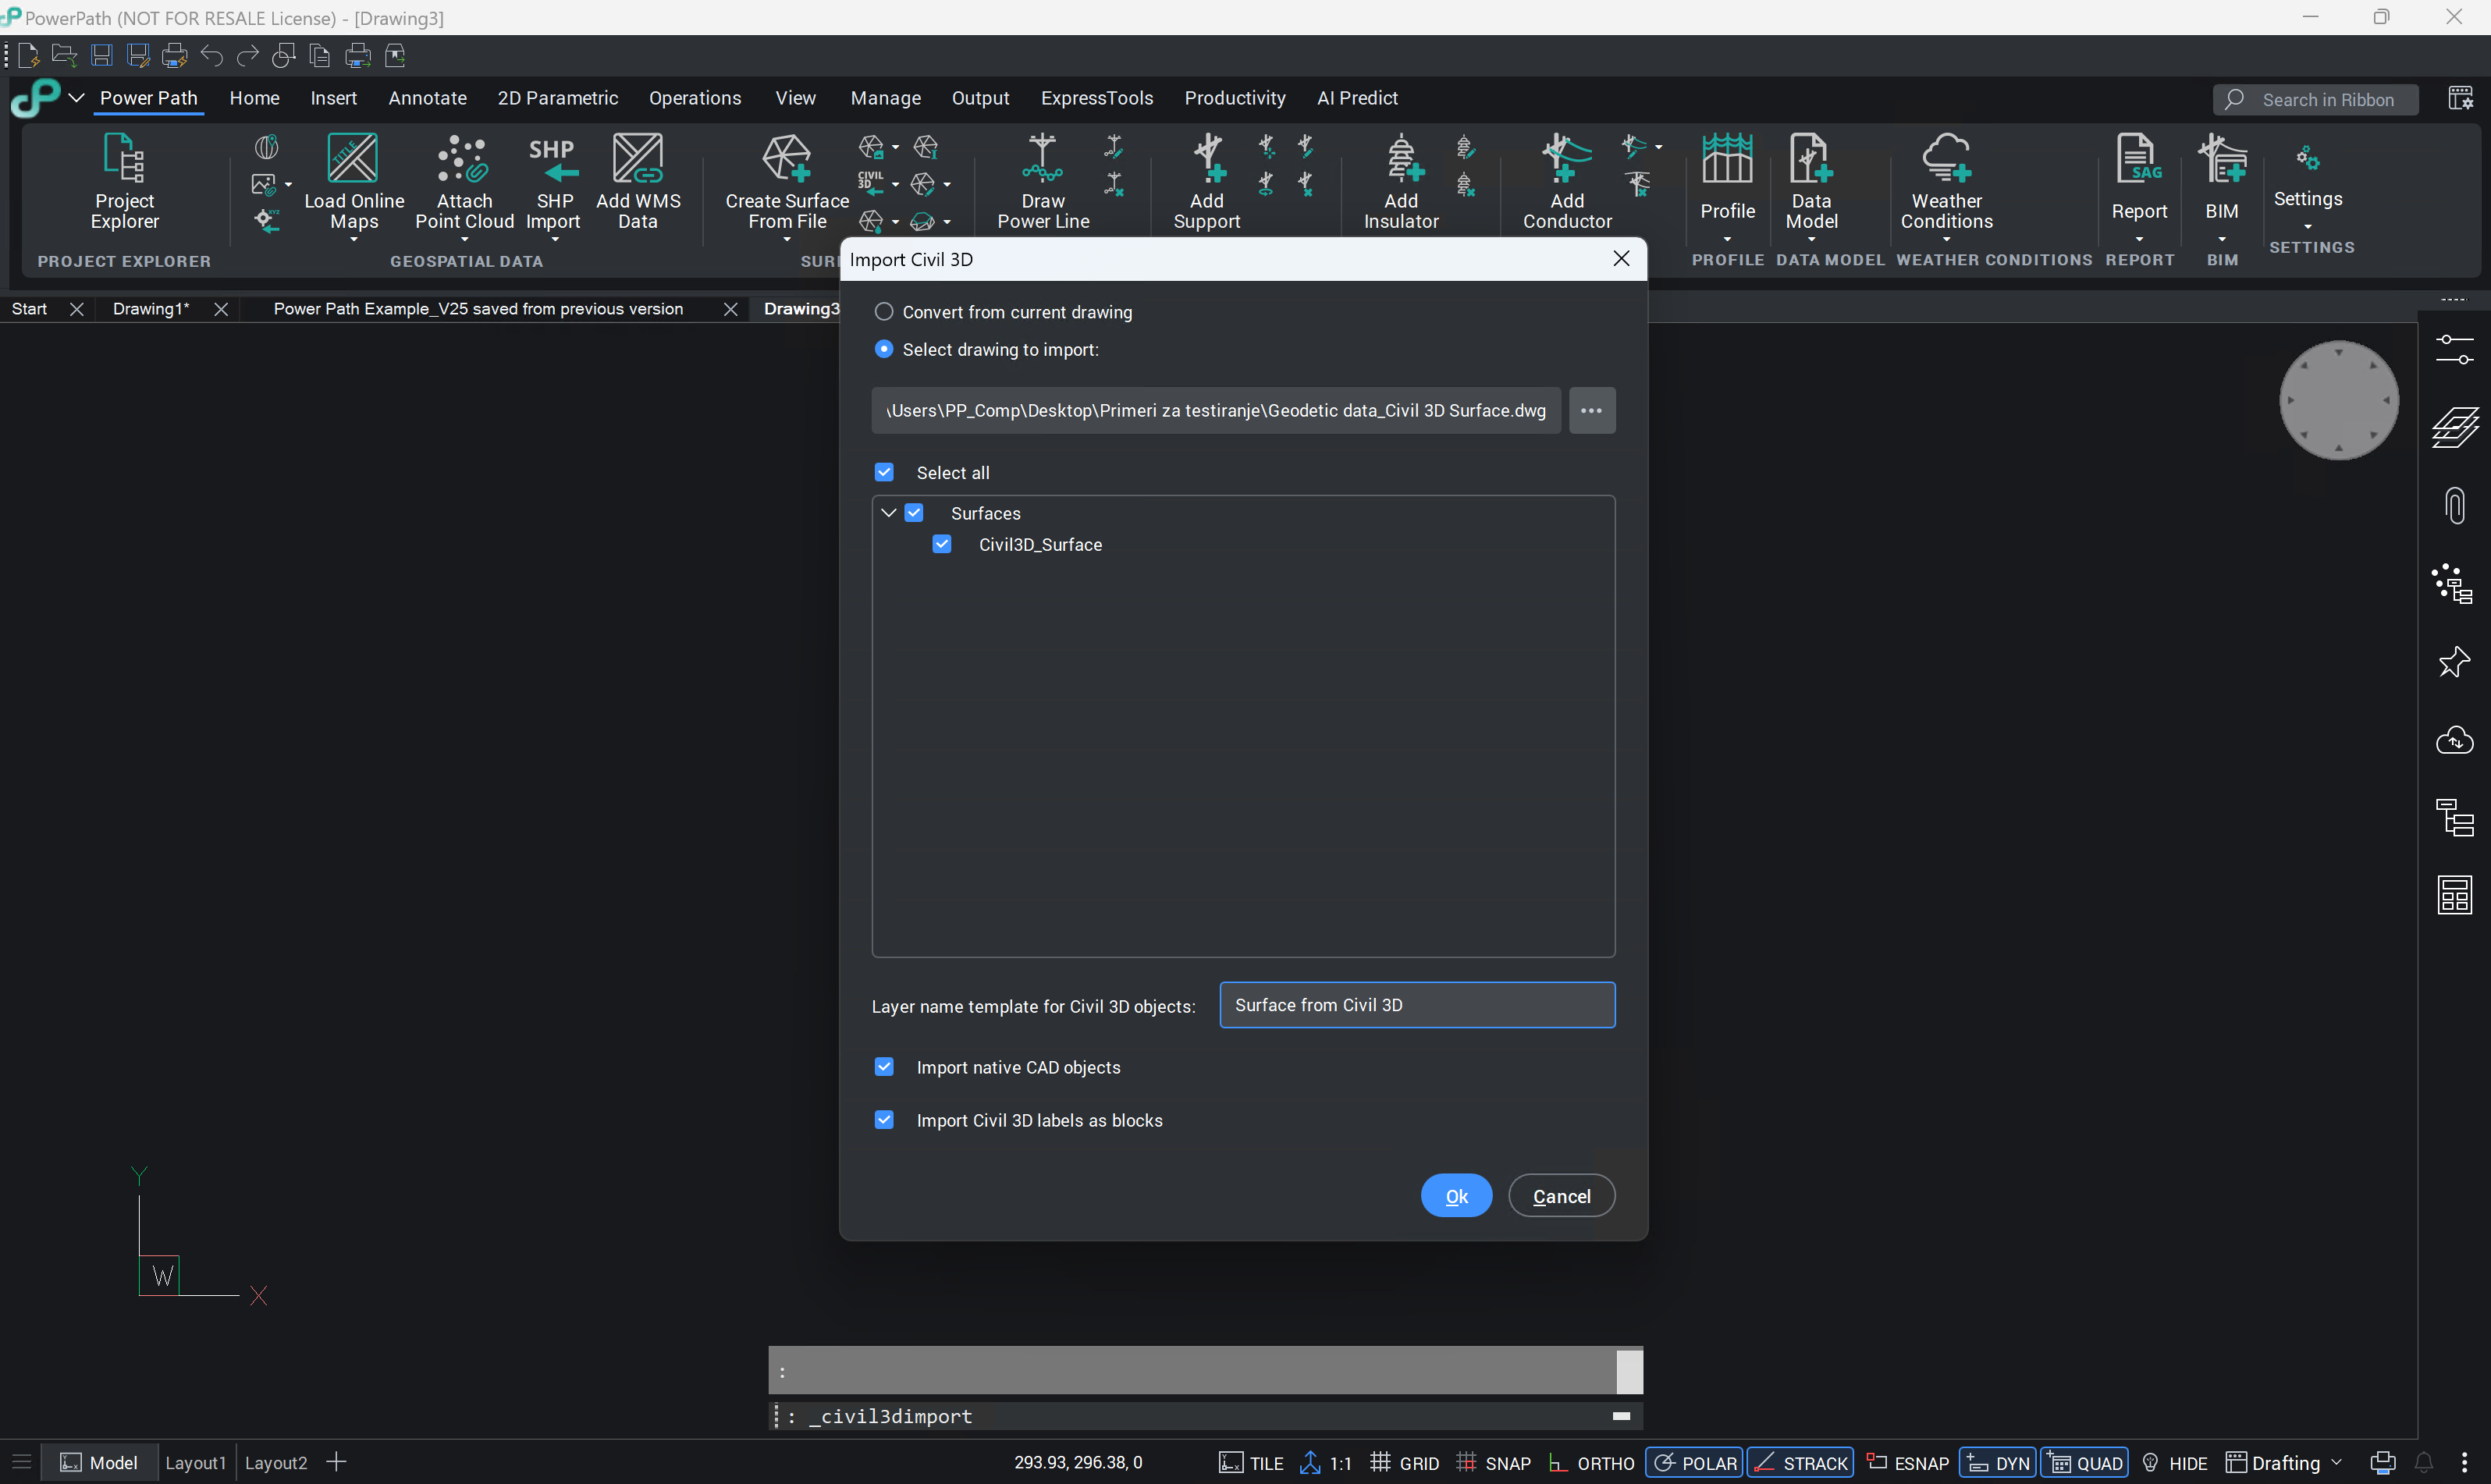Confirm import with Ok button
The image size is (2491, 1484).
click(1456, 1195)
